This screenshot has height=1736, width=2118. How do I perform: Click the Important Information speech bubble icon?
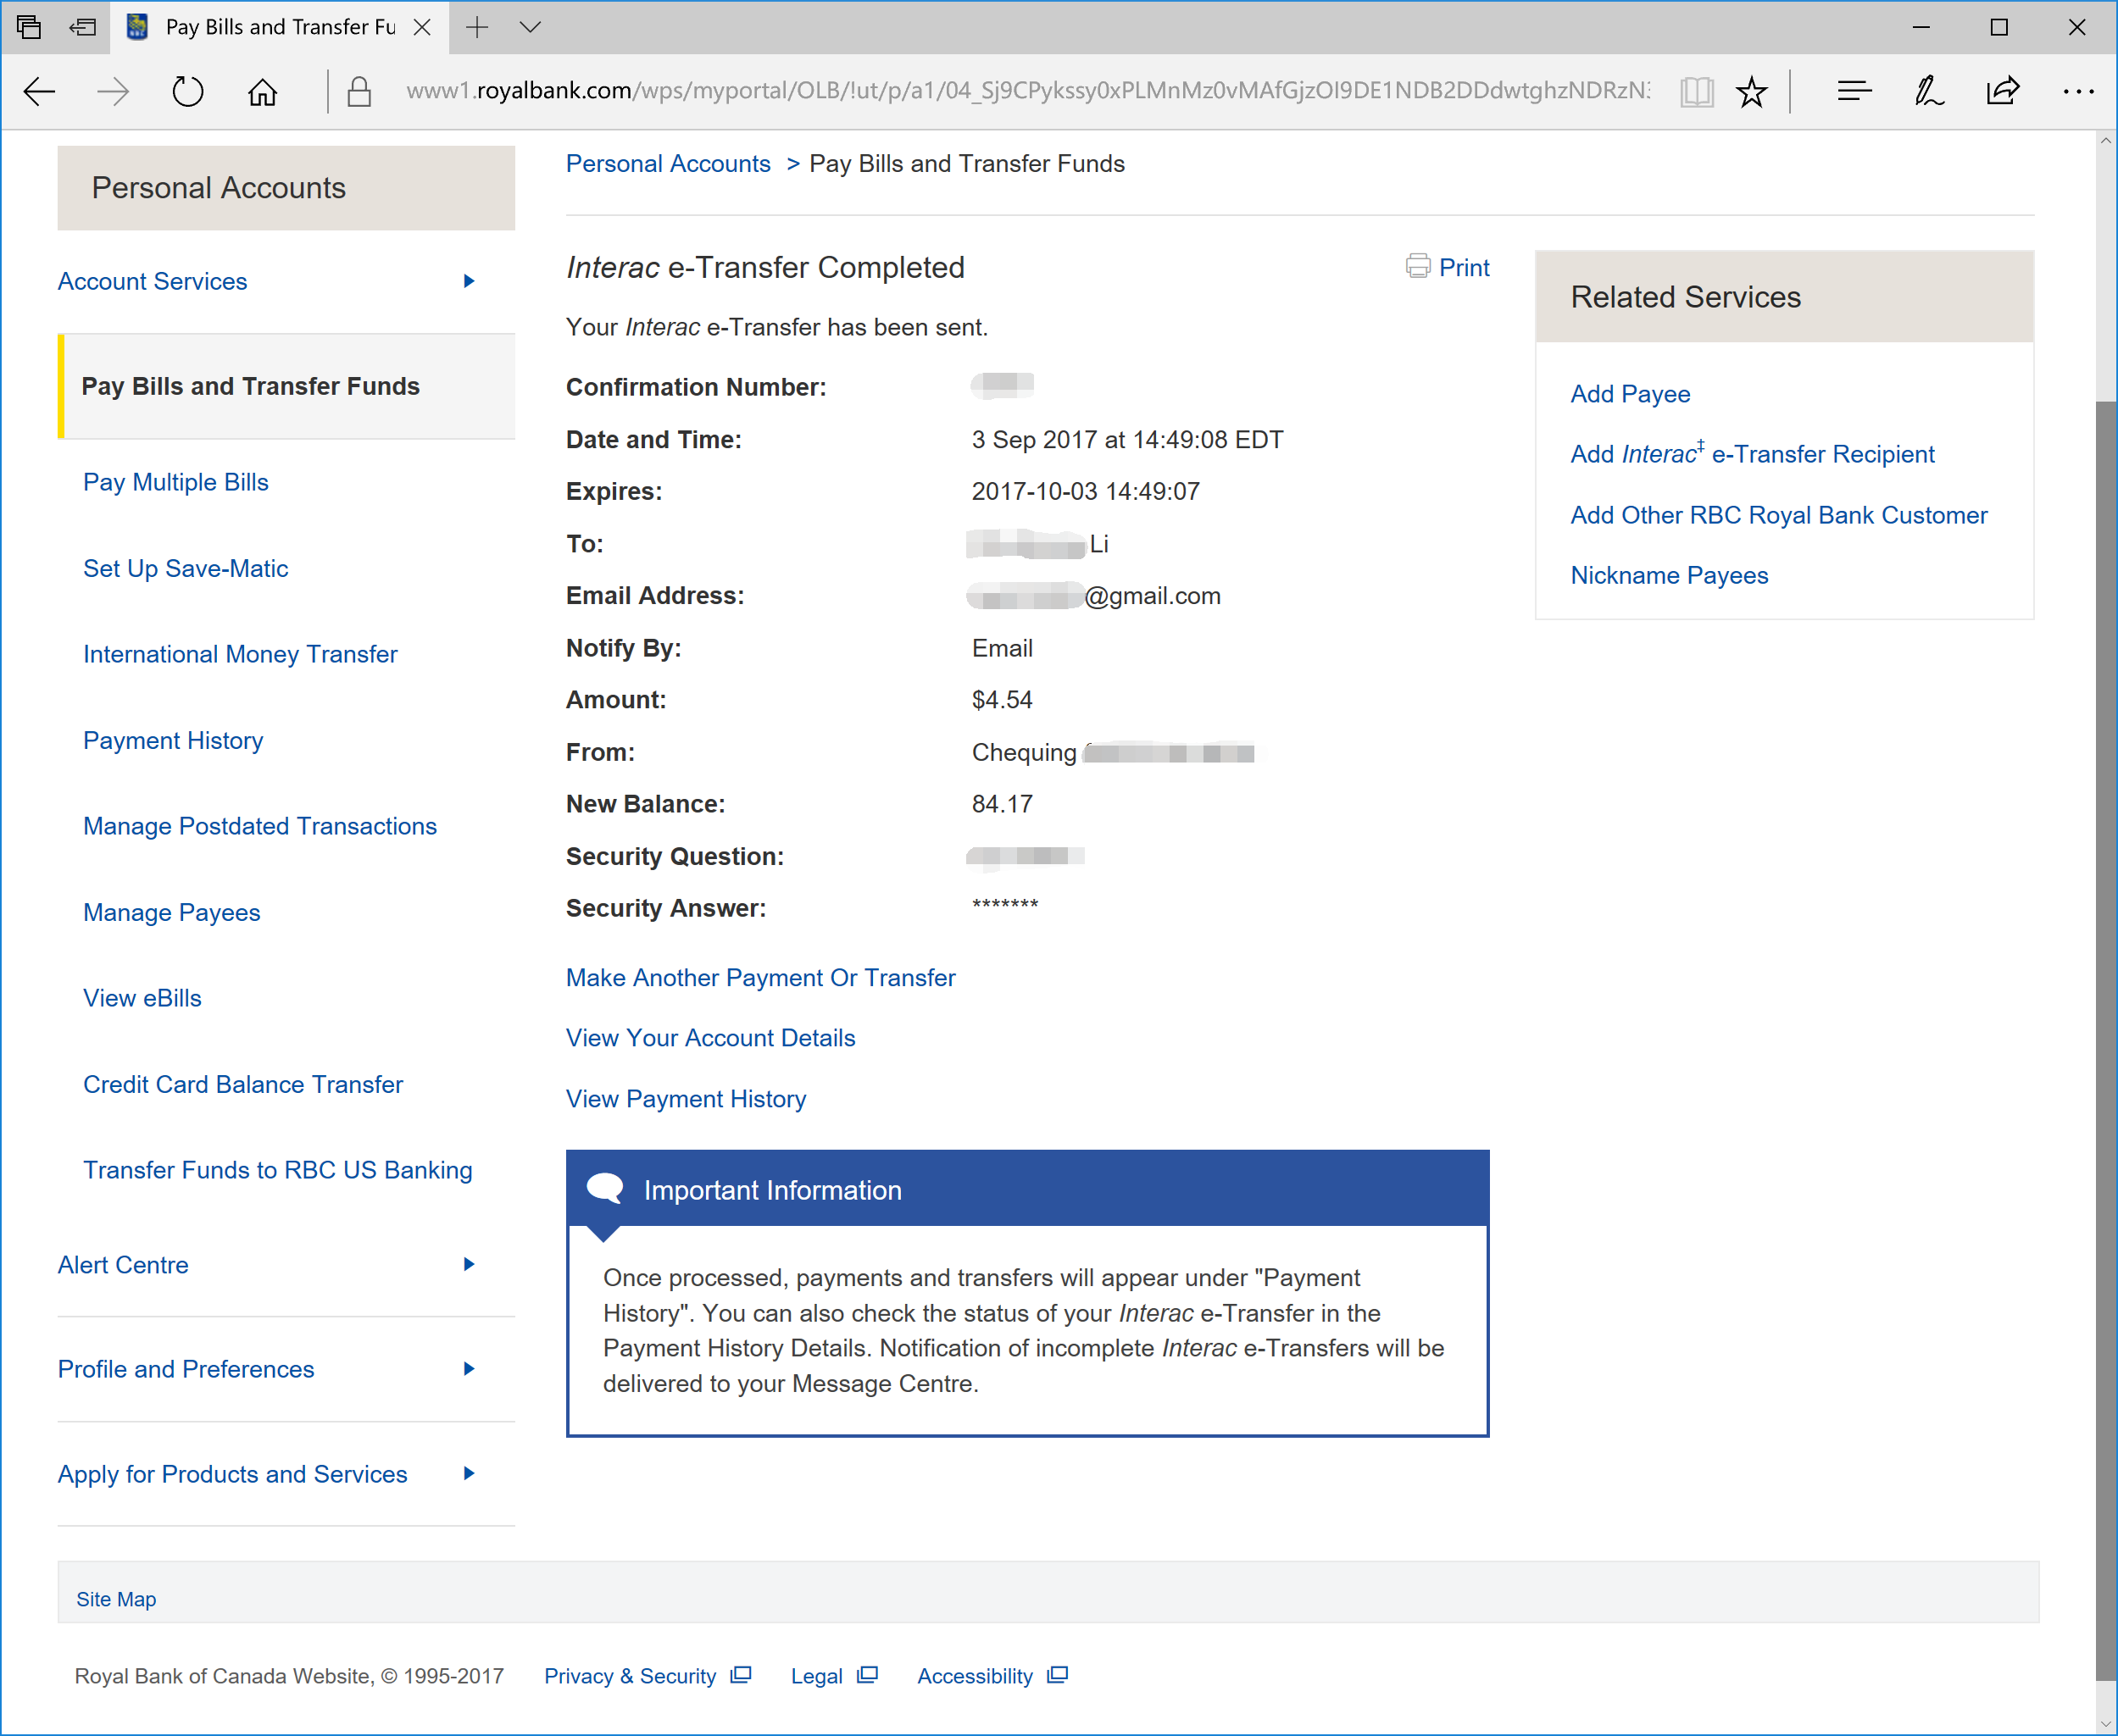(604, 1188)
